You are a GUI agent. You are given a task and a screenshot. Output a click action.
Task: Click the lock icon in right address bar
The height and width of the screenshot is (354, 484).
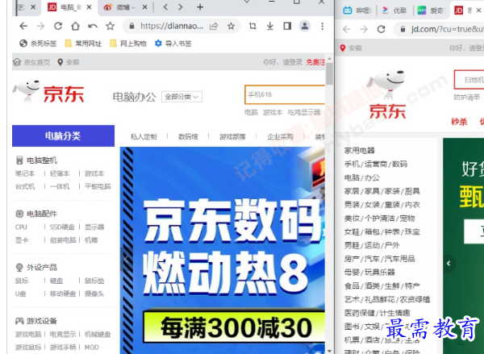click(403, 29)
